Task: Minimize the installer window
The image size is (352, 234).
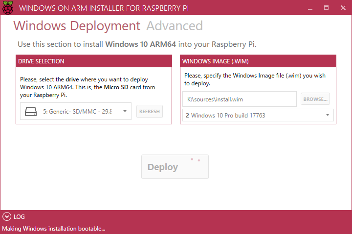Action: point(310,8)
